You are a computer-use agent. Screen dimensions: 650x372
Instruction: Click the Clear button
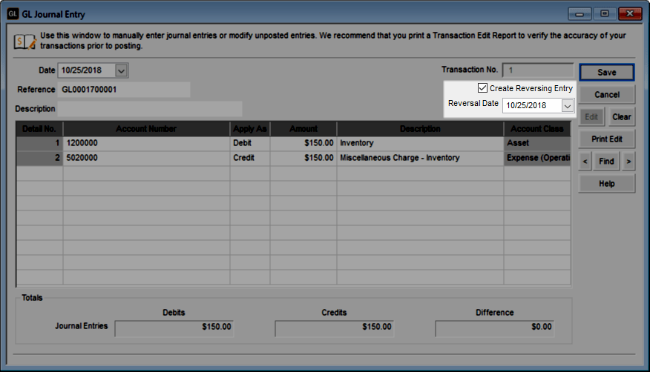tap(621, 117)
